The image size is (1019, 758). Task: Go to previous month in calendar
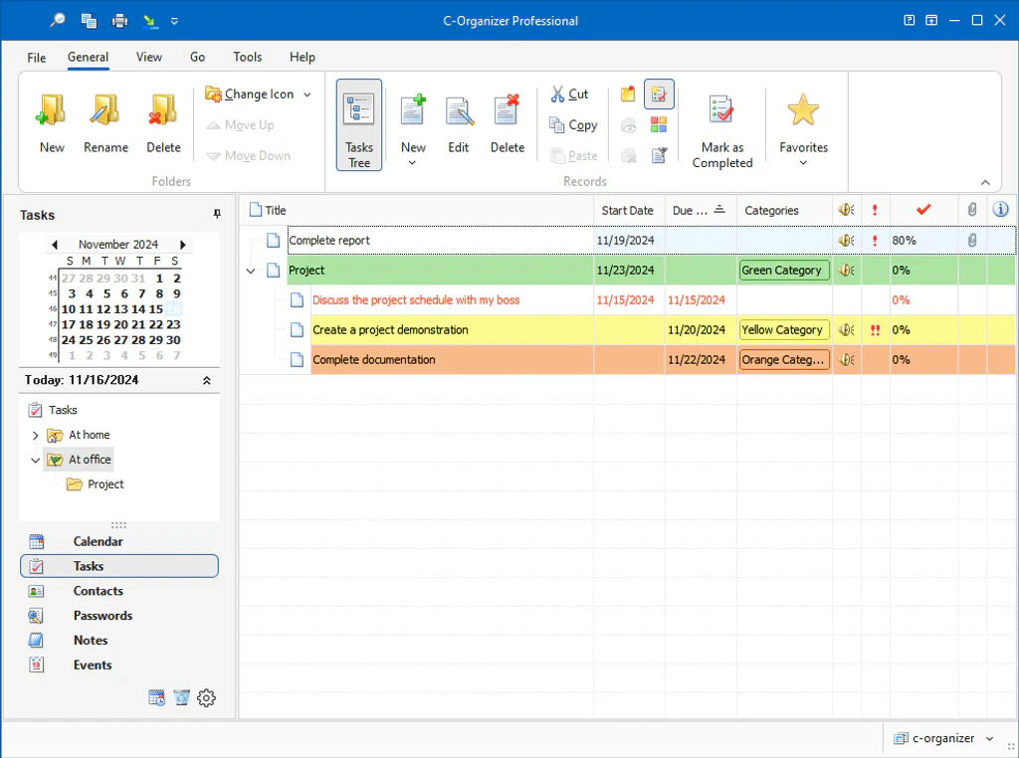coord(55,245)
